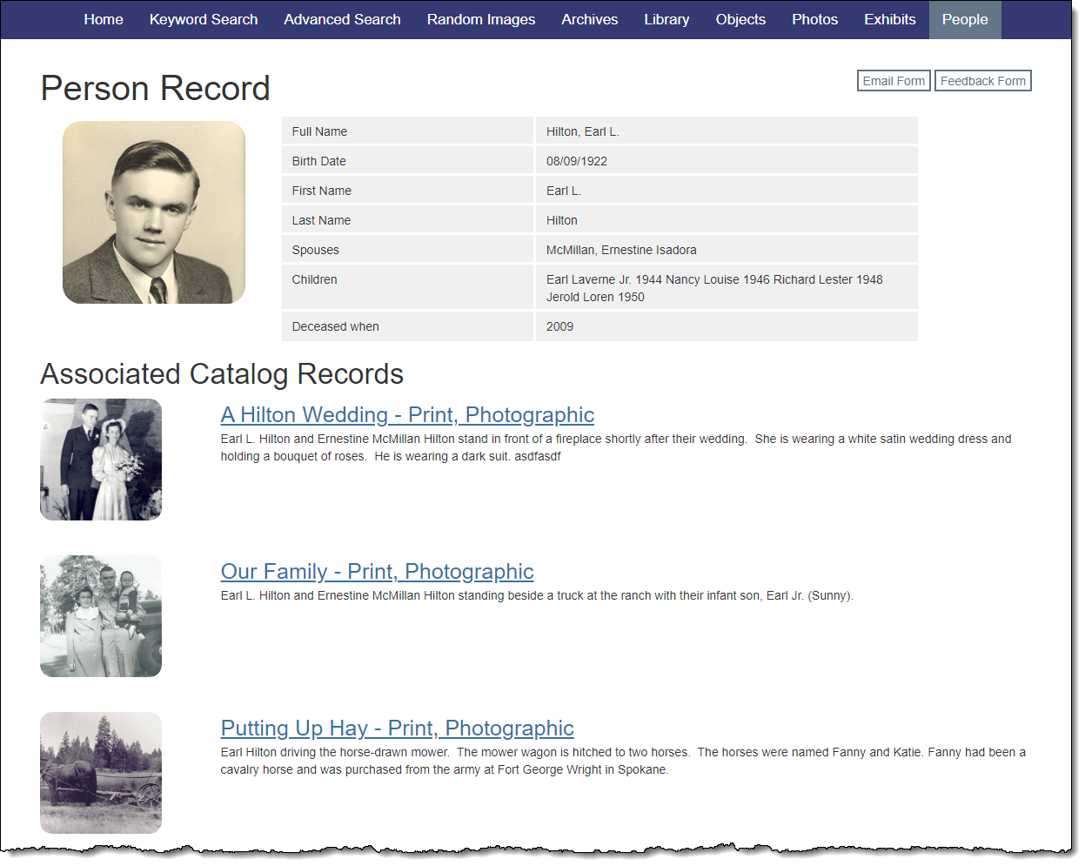Image resolution: width=1085 pixels, height=866 pixels.
Task: Open the Our Family photo thumbnail
Action: click(x=101, y=616)
